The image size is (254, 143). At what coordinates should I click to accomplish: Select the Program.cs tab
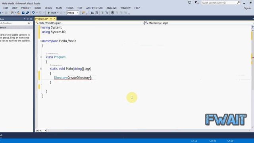tap(42, 19)
